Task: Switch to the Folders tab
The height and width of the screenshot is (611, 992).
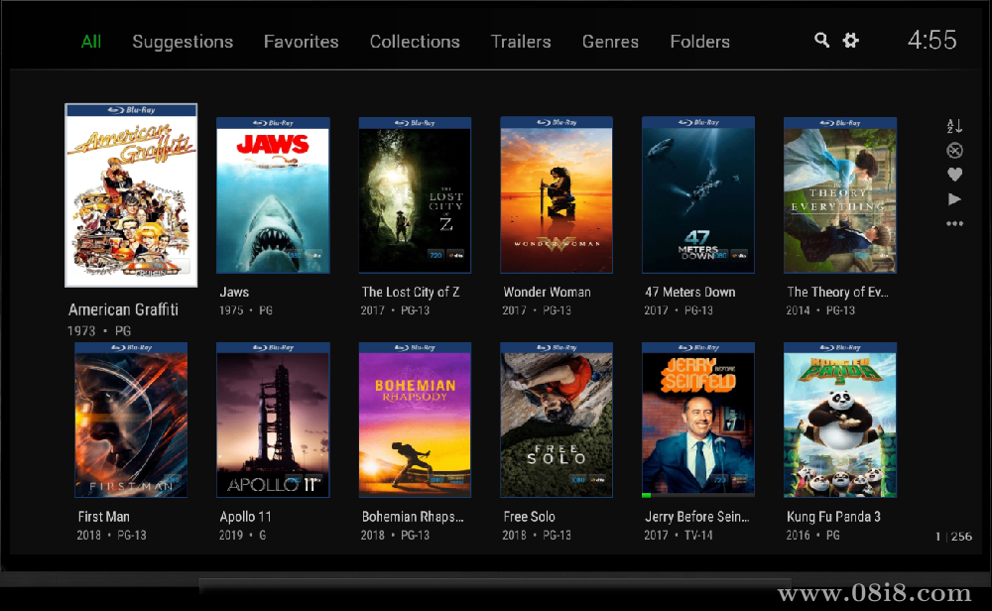Action: click(699, 42)
